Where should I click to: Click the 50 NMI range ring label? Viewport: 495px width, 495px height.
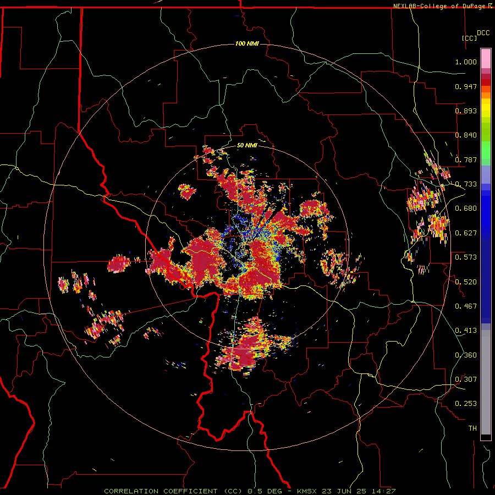point(247,146)
